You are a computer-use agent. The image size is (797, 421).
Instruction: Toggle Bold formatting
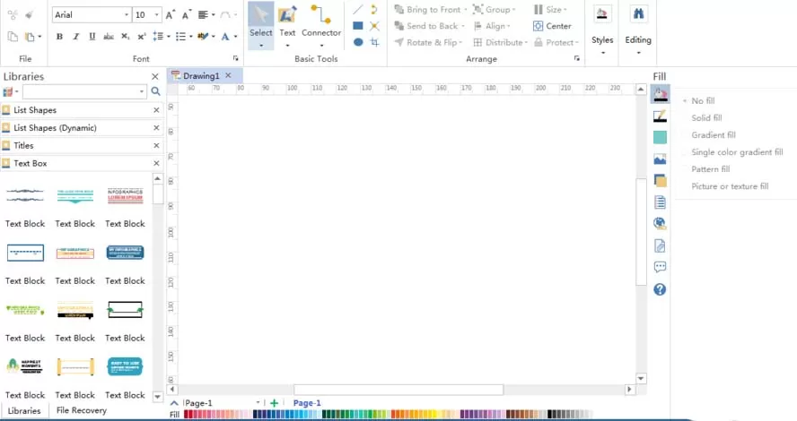(x=59, y=37)
